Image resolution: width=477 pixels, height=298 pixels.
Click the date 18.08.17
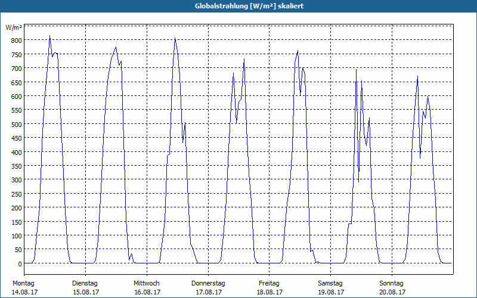coord(270,292)
